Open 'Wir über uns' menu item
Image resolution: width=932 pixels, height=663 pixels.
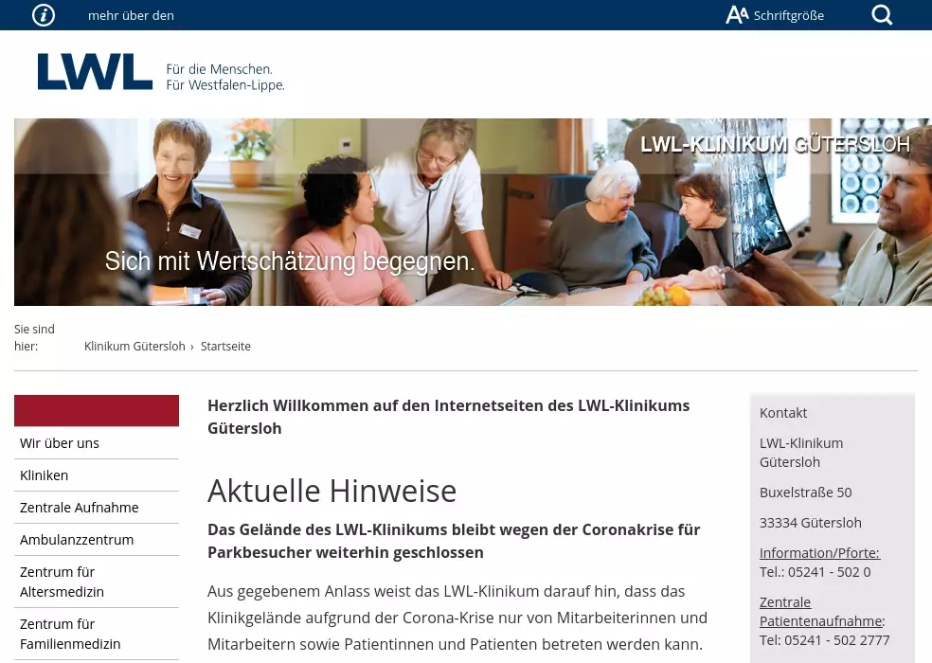(x=60, y=443)
